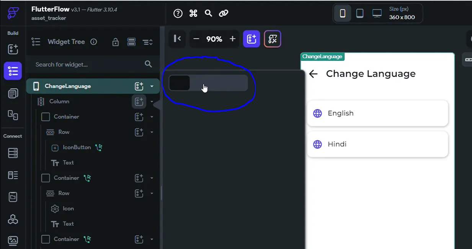The image size is (472, 249).
Task: Open the AI gen magic wand button
Action: coord(273,39)
